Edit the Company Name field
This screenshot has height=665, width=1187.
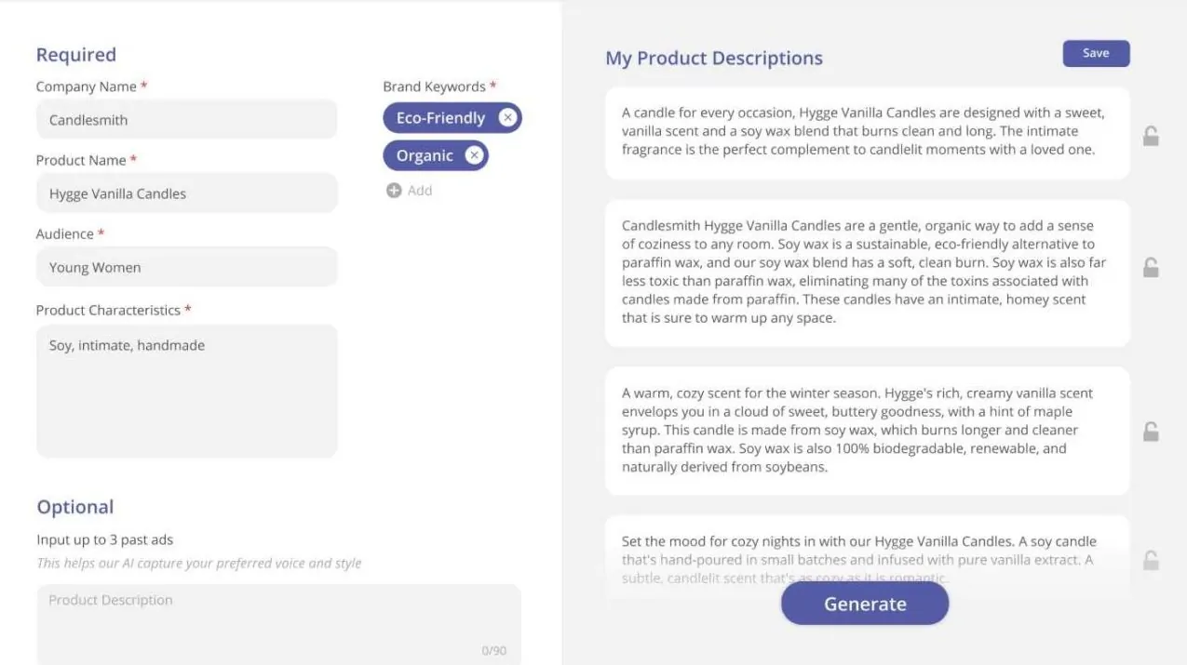[x=186, y=120]
